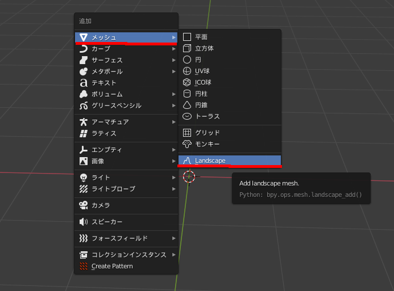Image resolution: width=394 pixels, height=291 pixels.
Task: Expand the アーマチュア submenu arrow
Action: click(x=173, y=122)
